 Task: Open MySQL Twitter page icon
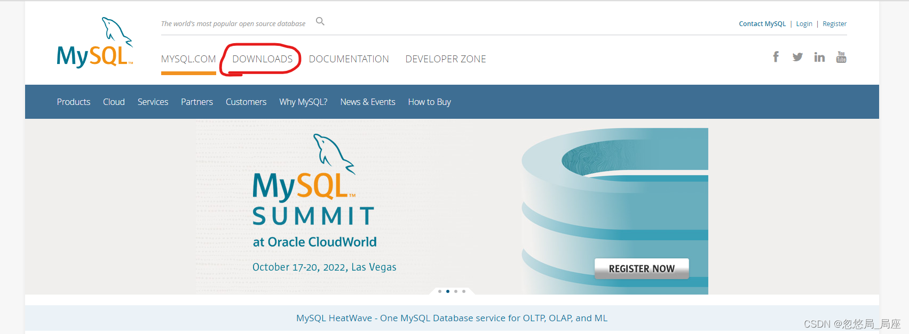pyautogui.click(x=797, y=57)
